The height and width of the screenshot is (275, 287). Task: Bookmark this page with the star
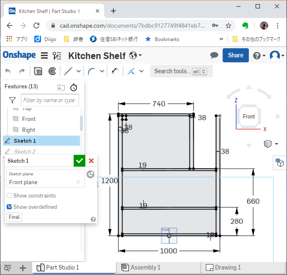point(228,26)
